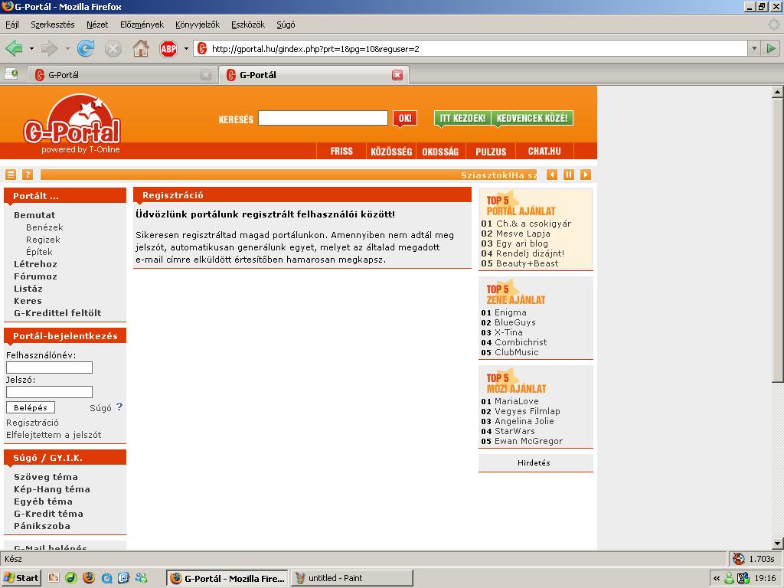
Task: Open the Elfelejtettem a jelszót link
Action: coord(54,435)
